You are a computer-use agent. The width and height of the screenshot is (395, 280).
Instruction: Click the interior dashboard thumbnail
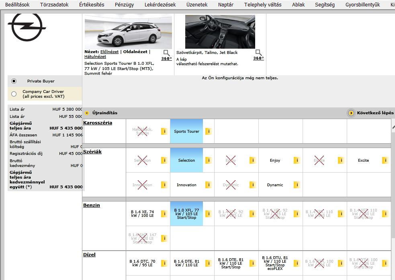coord(220,32)
